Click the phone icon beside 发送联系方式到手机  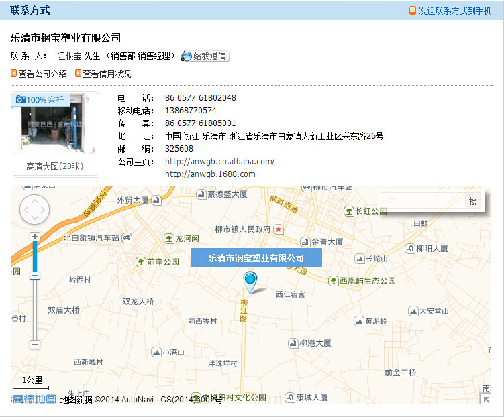[412, 11]
